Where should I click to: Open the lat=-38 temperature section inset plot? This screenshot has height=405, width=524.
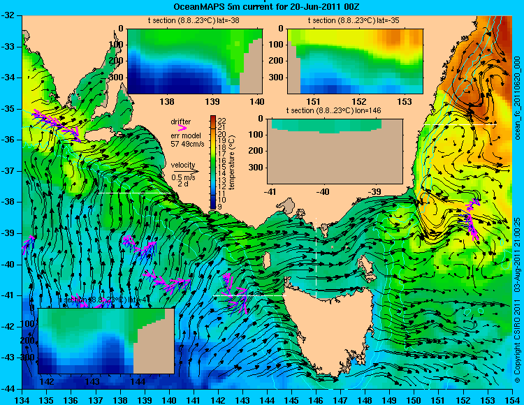[x=195, y=61]
